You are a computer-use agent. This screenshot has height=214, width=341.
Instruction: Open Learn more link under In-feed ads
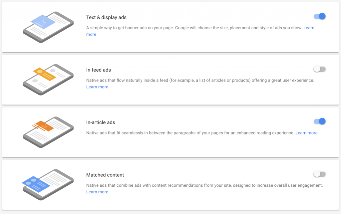coord(97,87)
